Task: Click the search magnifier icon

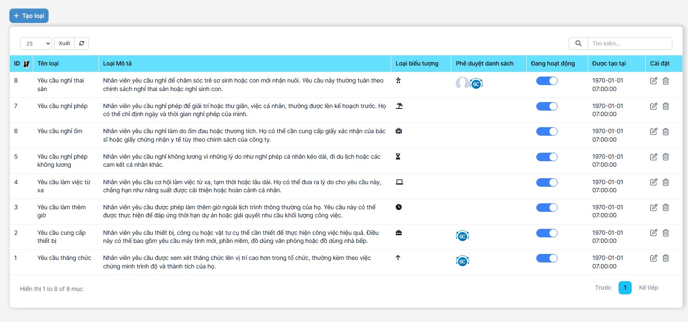Action: (x=578, y=43)
